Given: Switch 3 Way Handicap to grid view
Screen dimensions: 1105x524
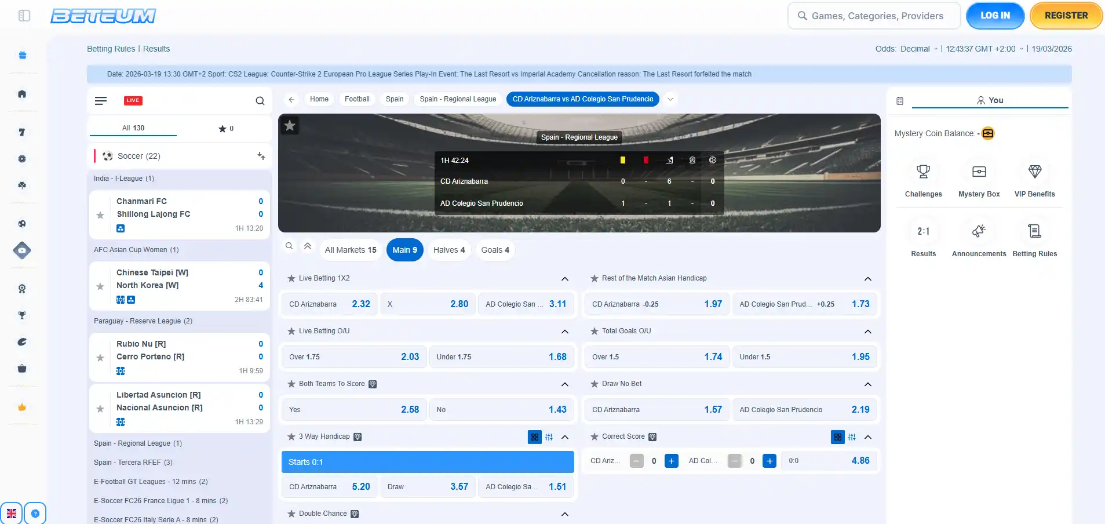Looking at the screenshot, I should (x=535, y=437).
